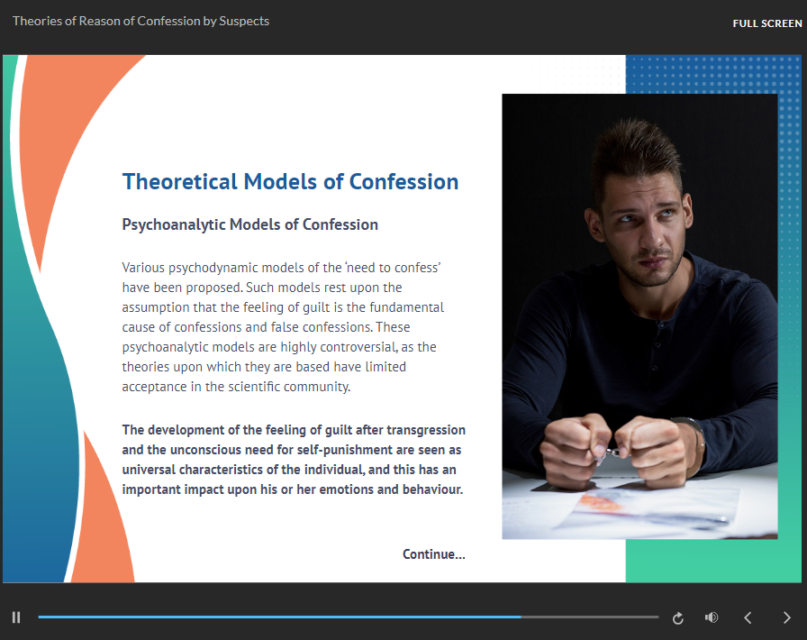Pause the slide playback
Image resolution: width=807 pixels, height=640 pixels.
[x=16, y=617]
